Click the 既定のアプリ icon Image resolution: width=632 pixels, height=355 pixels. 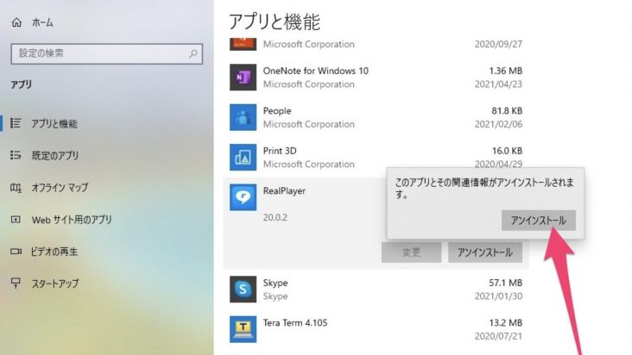coord(16,155)
